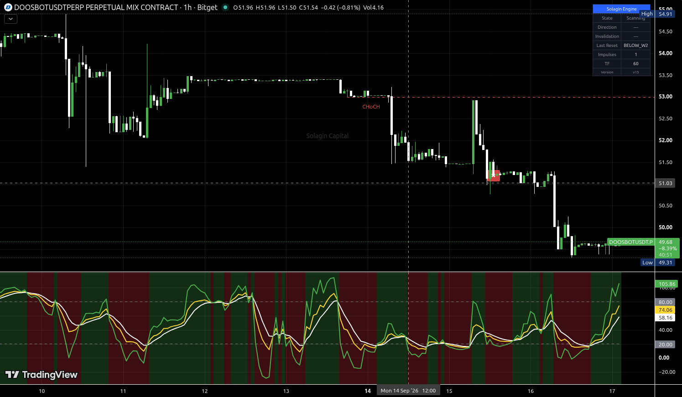
Task: Click the 52.00 price scale label
Action: tap(666, 140)
